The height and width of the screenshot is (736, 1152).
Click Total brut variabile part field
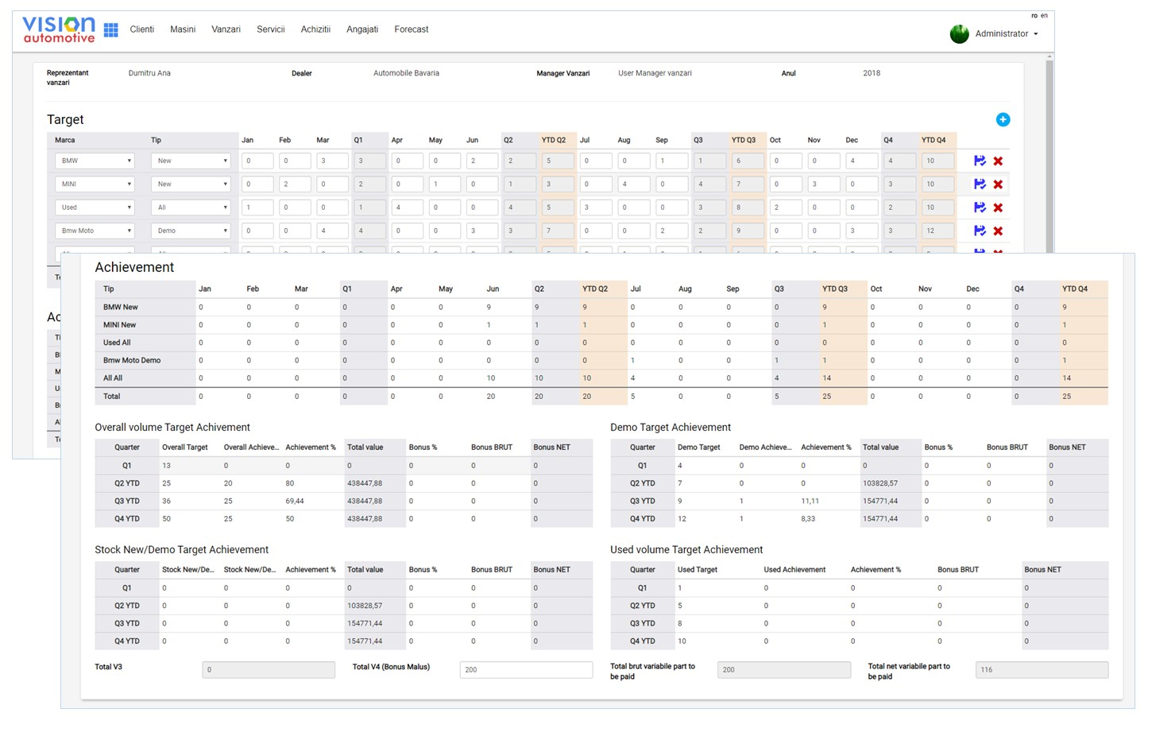coord(784,670)
